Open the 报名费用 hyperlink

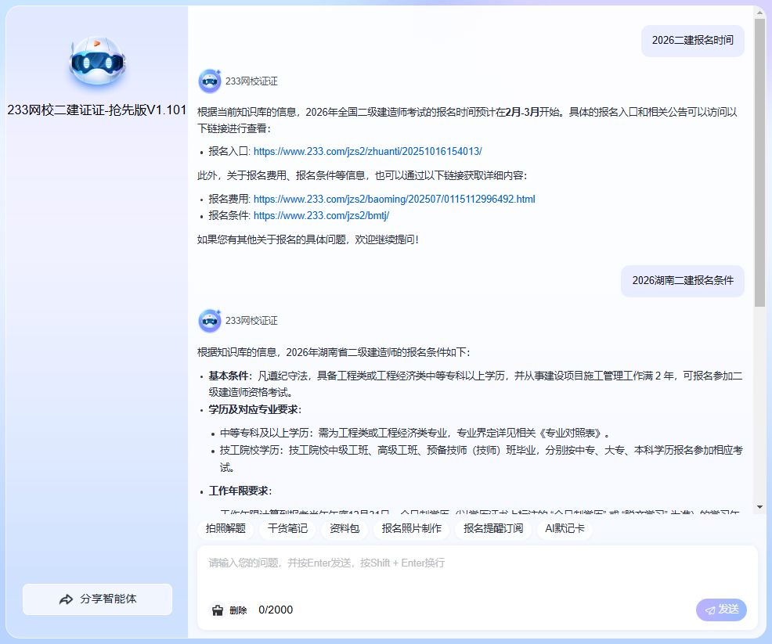394,200
